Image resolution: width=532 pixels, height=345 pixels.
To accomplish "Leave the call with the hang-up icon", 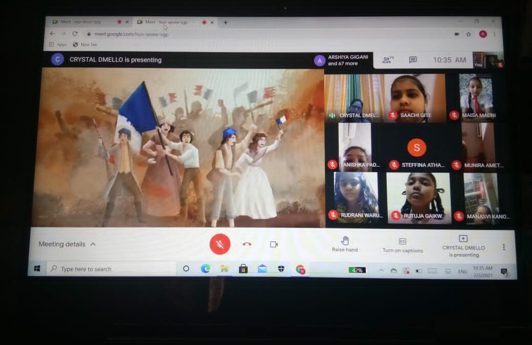I will click(247, 244).
